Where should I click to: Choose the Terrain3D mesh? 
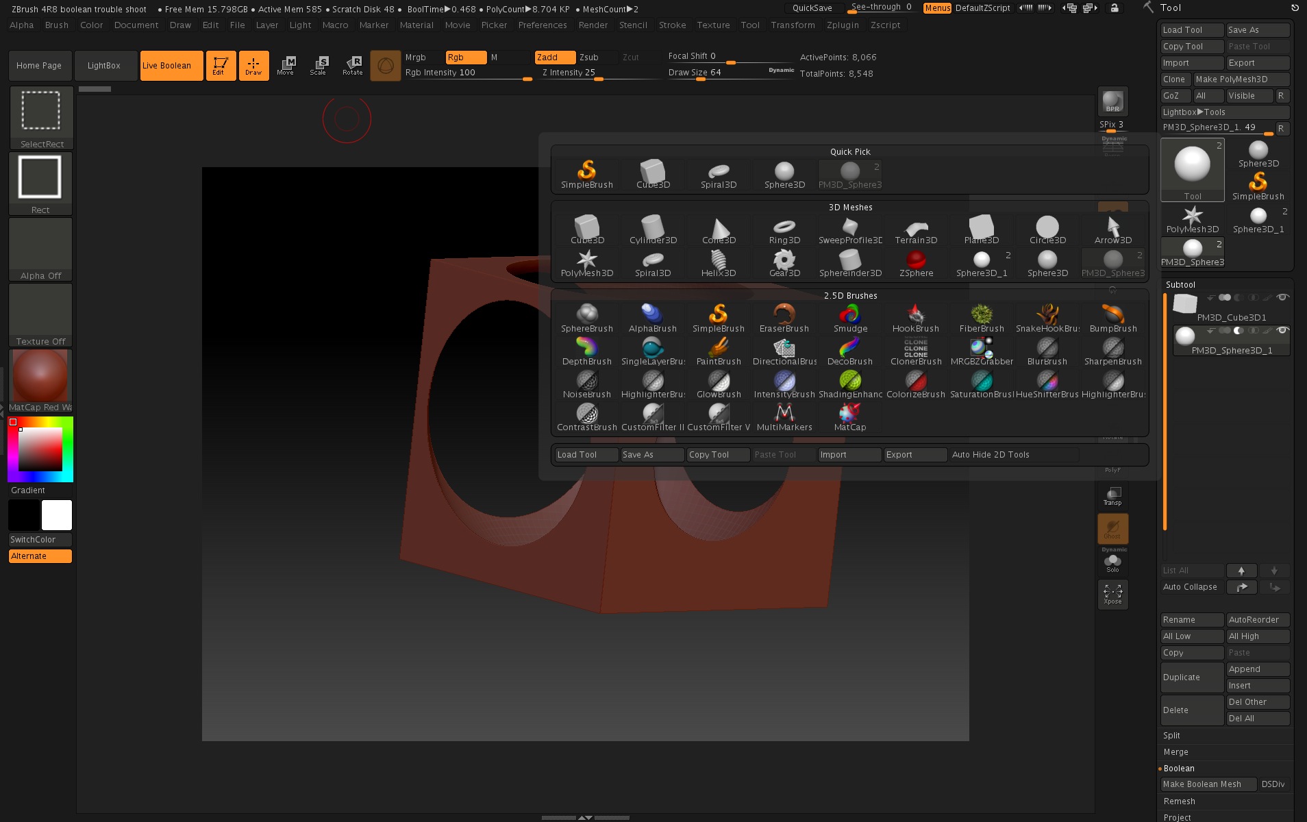coord(916,230)
